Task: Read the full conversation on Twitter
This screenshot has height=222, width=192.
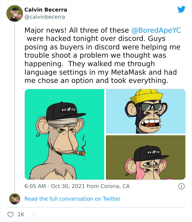Action: pyautogui.click(x=72, y=198)
